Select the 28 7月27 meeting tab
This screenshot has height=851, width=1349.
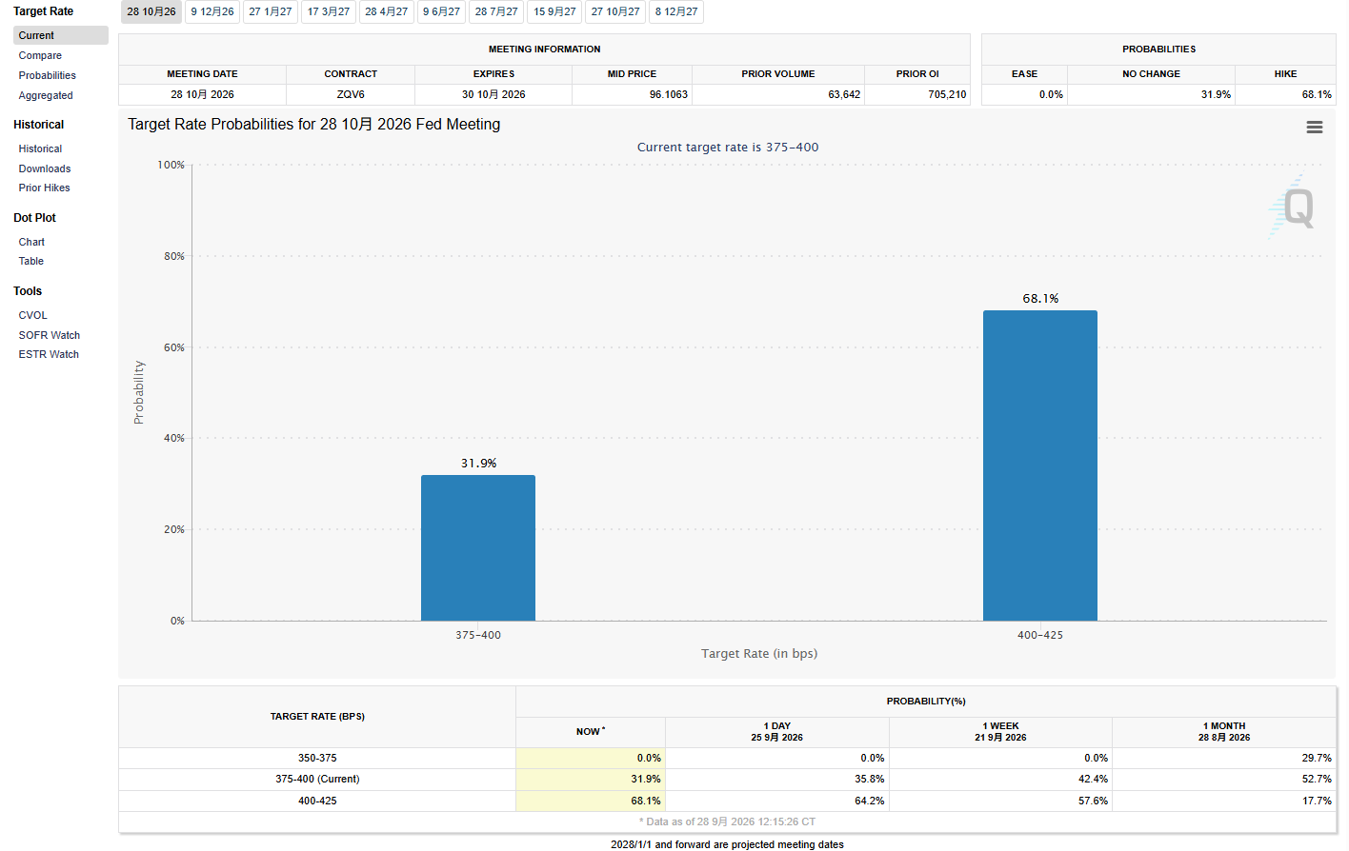496,11
